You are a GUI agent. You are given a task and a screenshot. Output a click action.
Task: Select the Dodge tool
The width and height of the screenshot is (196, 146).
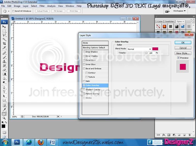4,82
